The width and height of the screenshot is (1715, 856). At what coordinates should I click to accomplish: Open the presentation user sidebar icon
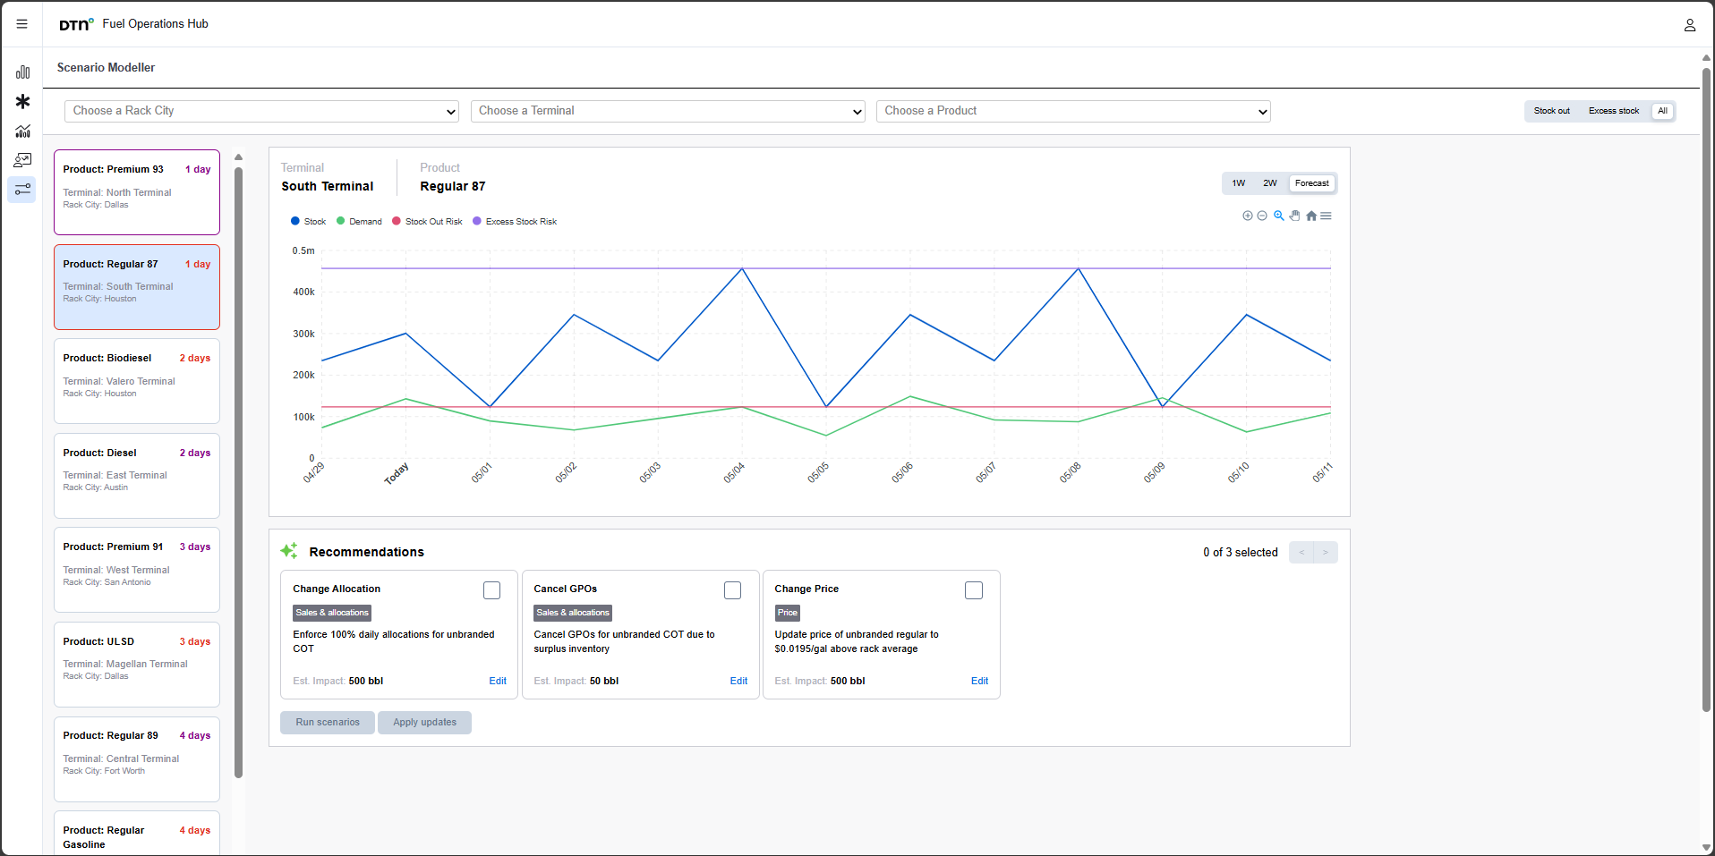(22, 160)
